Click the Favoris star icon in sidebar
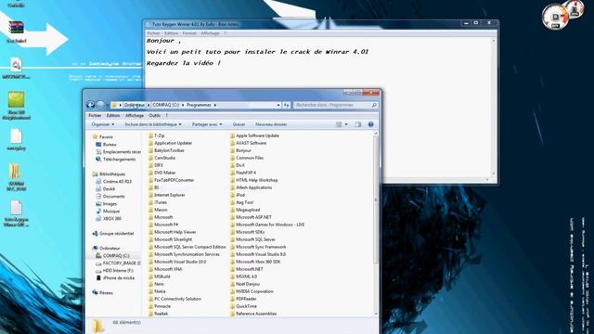 pyautogui.click(x=95, y=136)
